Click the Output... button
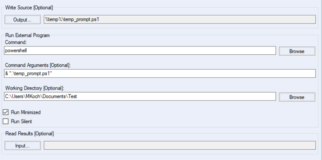 22,19
